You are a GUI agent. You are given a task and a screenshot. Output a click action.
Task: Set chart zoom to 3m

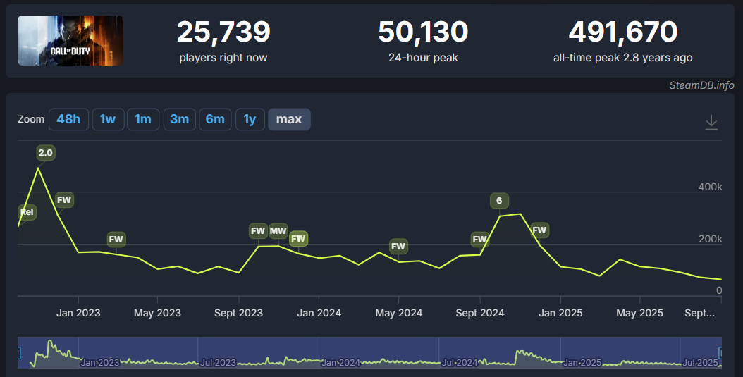[x=180, y=119]
